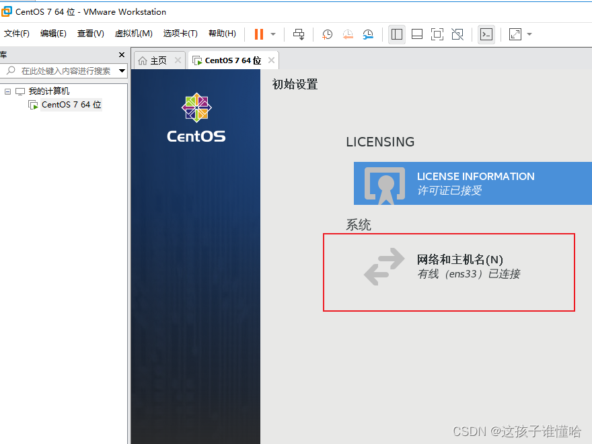Screen dimensions: 592x444
Task: Enter full screen mode icon
Action: (437, 34)
